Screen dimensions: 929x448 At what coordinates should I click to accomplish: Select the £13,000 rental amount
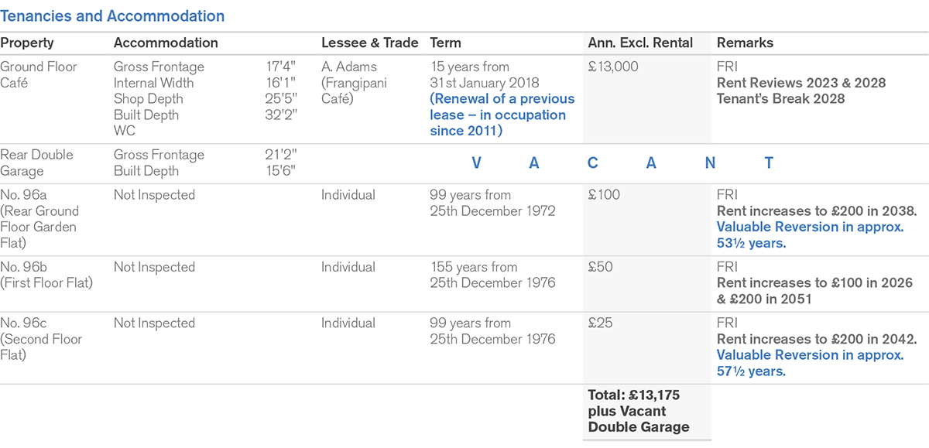click(x=613, y=67)
